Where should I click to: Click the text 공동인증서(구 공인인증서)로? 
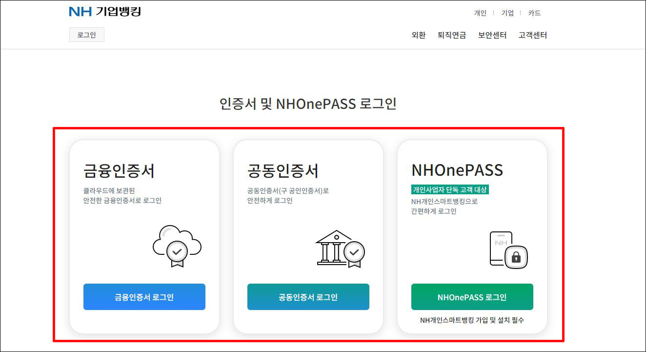pos(288,191)
